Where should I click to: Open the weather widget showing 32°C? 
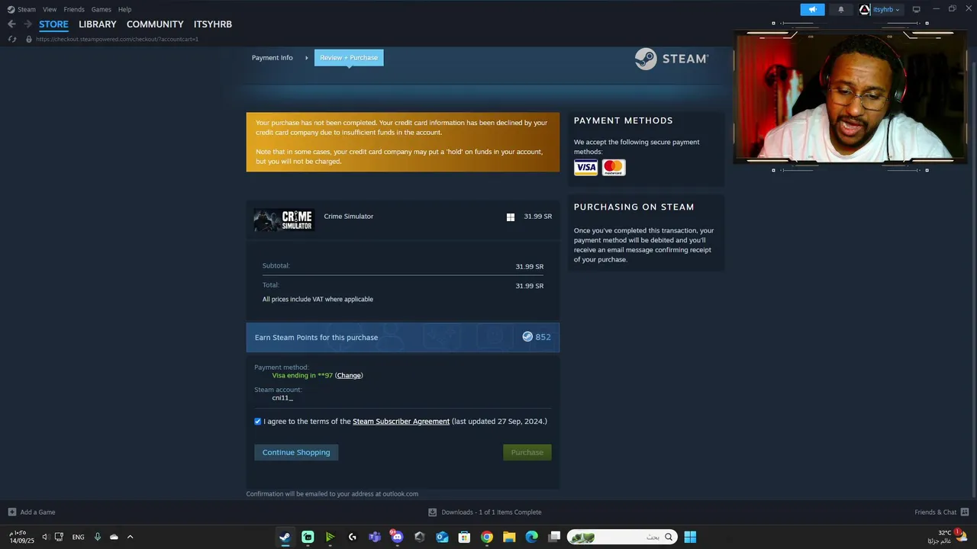point(949,537)
